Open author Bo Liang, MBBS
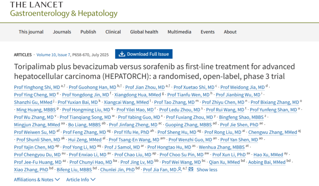The image size is (319, 186). point(85,125)
